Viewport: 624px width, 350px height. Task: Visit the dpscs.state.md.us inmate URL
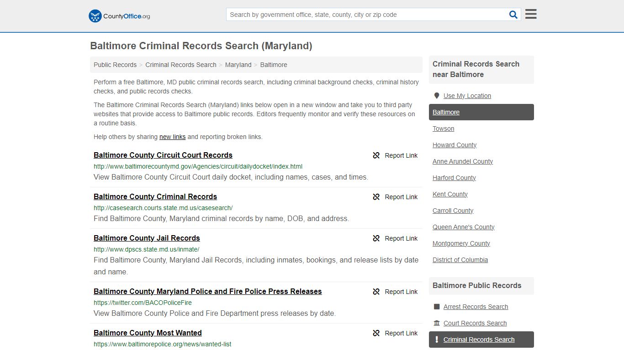(146, 249)
